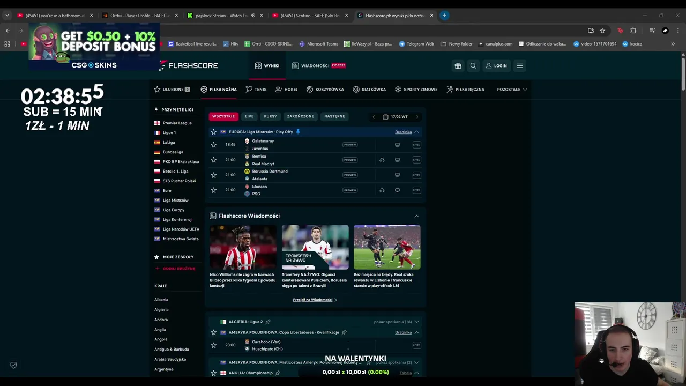Filter matches by LIVE

coord(249,116)
